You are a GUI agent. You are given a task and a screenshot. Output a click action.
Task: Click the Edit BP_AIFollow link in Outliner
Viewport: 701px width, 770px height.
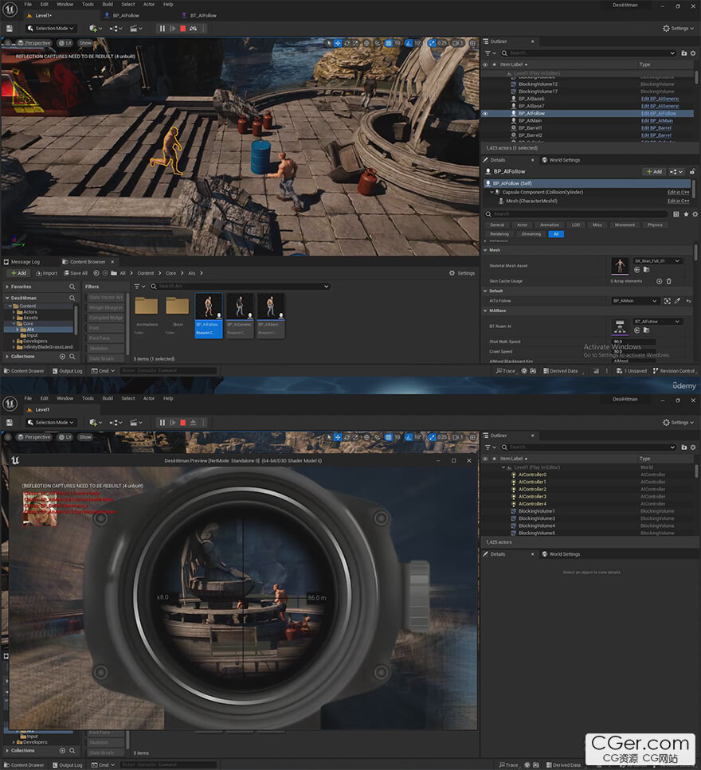point(658,113)
